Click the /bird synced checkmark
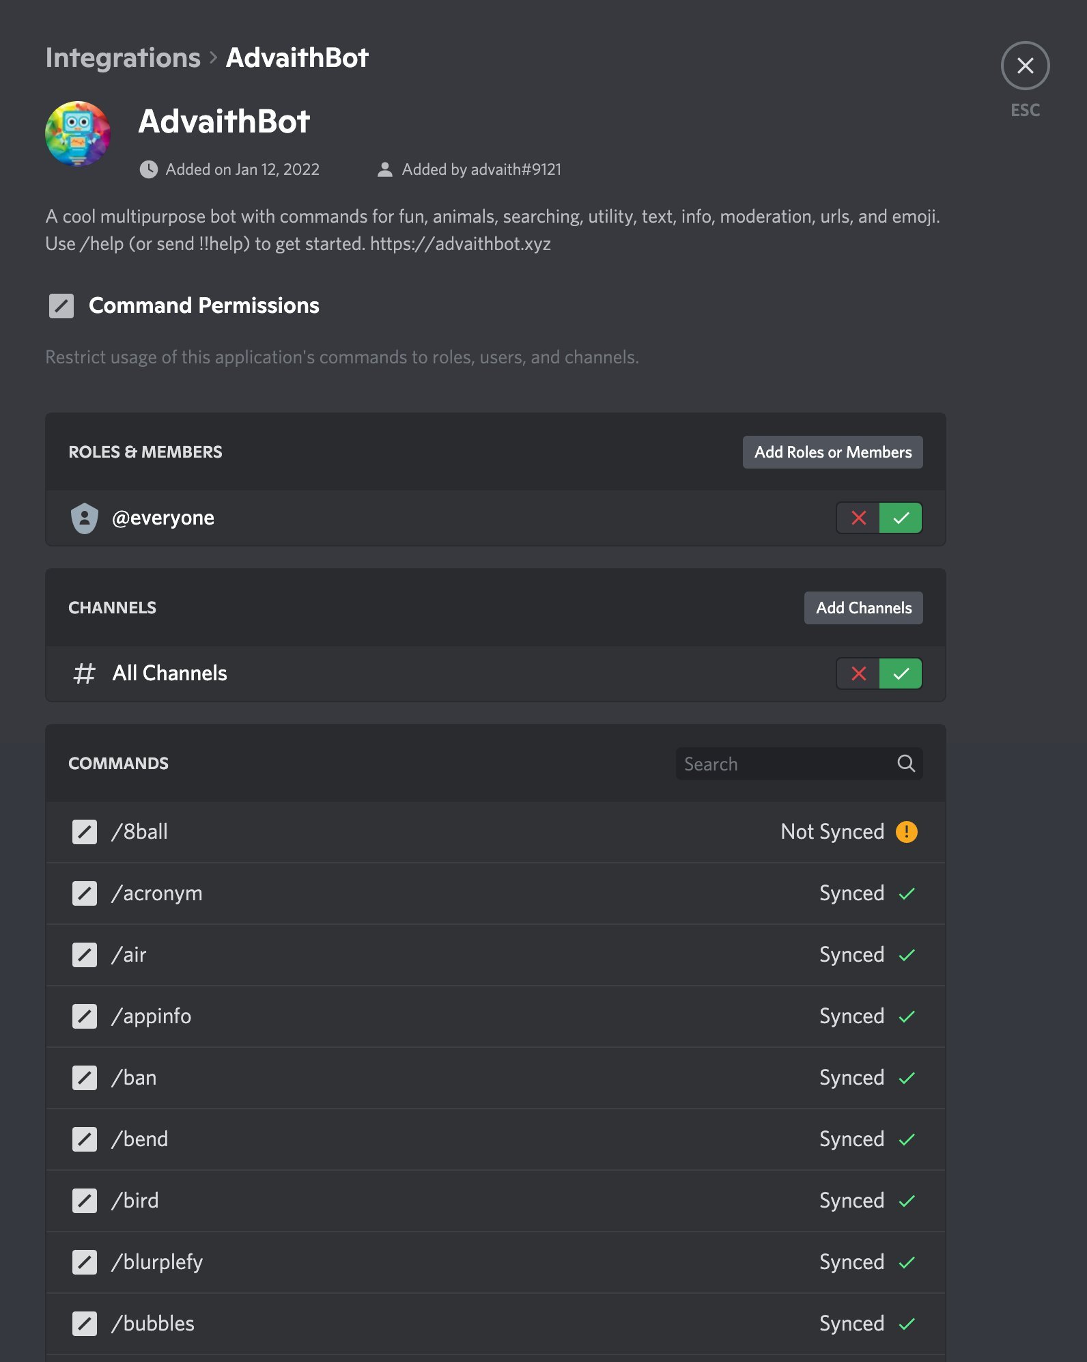1087x1362 pixels. coord(906,1201)
